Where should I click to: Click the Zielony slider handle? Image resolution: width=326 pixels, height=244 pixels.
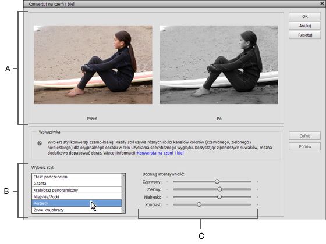220,189
